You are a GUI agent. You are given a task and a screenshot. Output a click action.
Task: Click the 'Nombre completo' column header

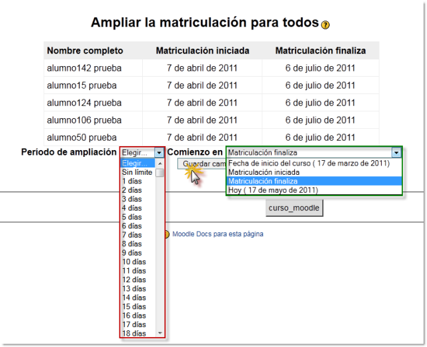[85, 51]
